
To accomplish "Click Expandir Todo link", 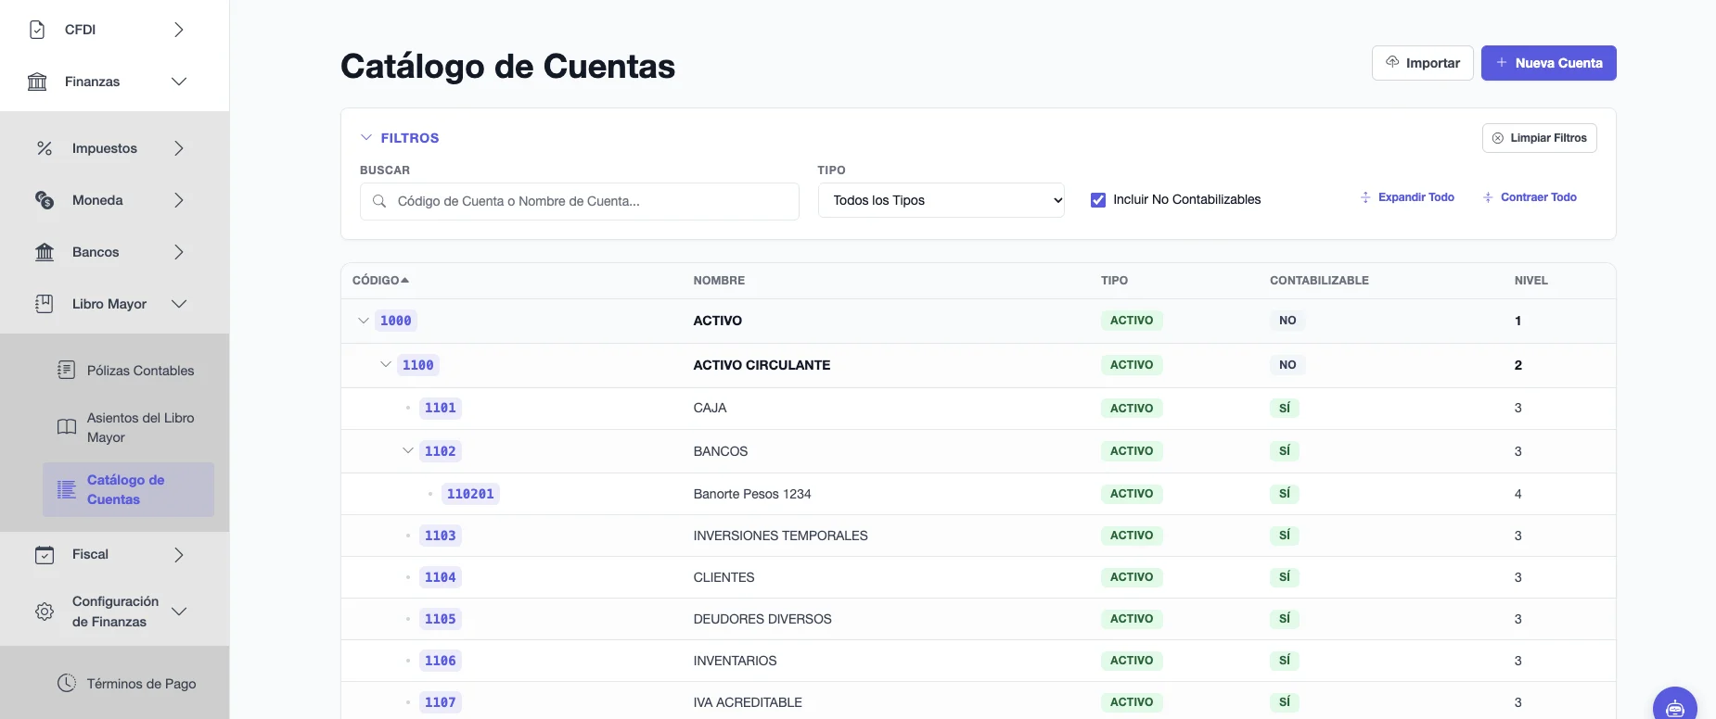I will click(1407, 197).
